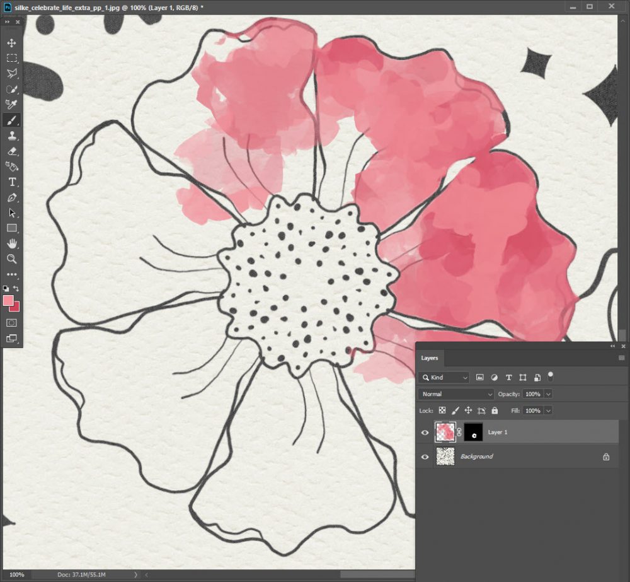This screenshot has height=582, width=630.
Task: Pick the Eyedropper tool
Action: pos(11,104)
